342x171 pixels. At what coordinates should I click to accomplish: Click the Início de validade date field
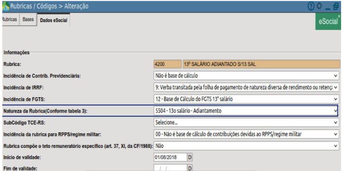[x=171, y=157]
